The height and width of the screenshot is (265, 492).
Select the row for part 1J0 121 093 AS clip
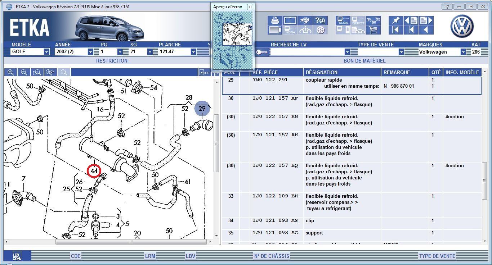331,221
